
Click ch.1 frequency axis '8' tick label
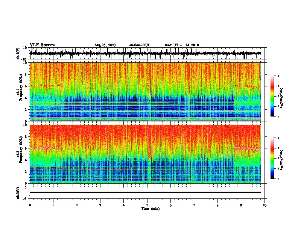tap(26, 74)
